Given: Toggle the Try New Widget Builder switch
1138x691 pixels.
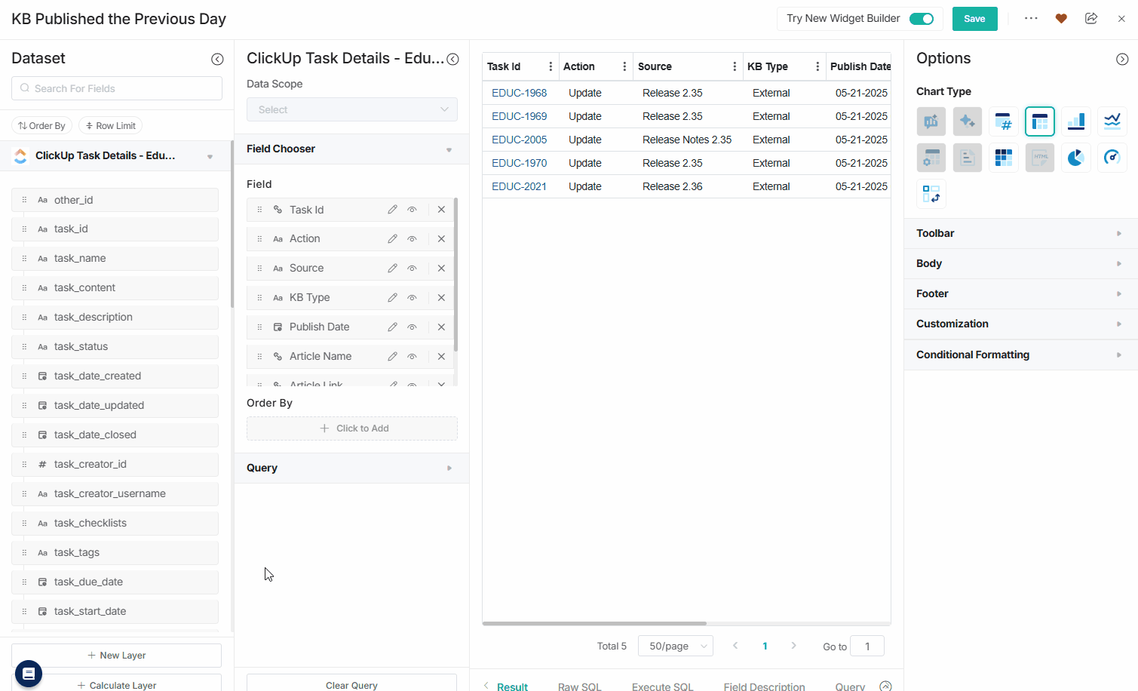Looking at the screenshot, I should click(x=921, y=19).
